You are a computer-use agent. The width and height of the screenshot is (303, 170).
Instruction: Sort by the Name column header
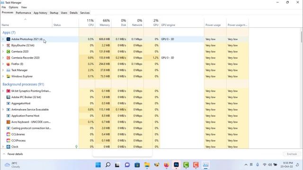(26, 23)
